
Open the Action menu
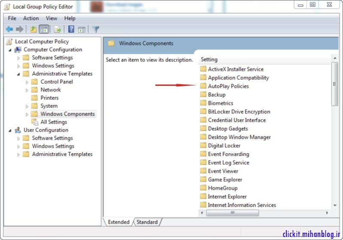point(31,18)
